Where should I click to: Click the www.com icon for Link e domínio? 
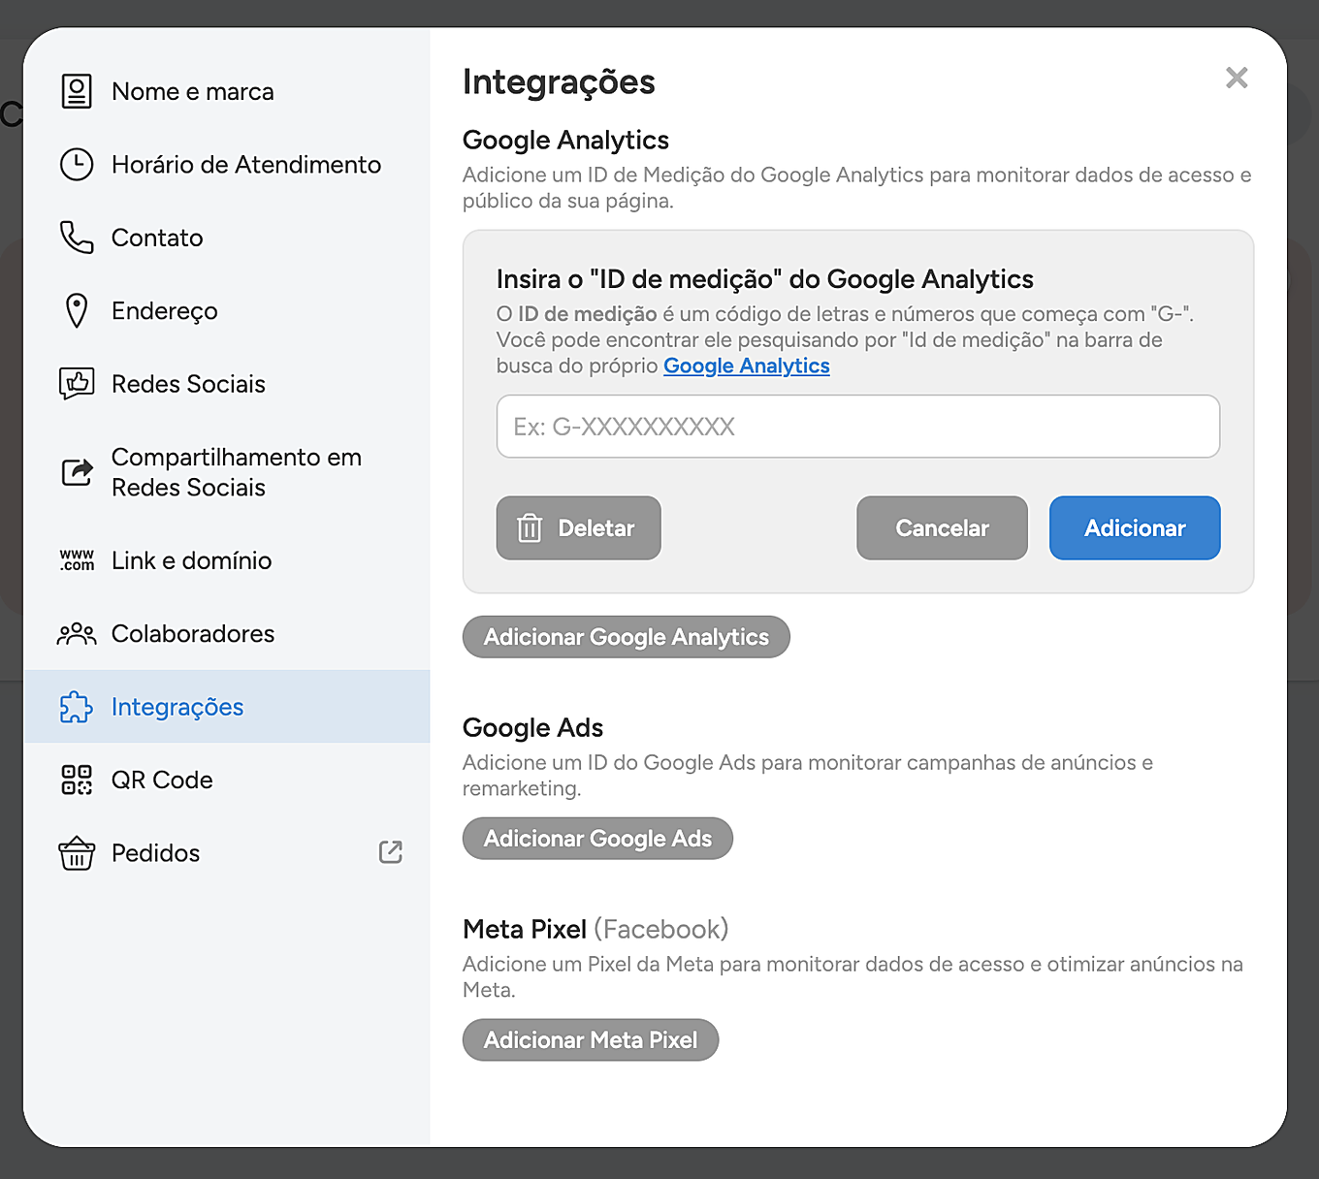[x=77, y=560]
